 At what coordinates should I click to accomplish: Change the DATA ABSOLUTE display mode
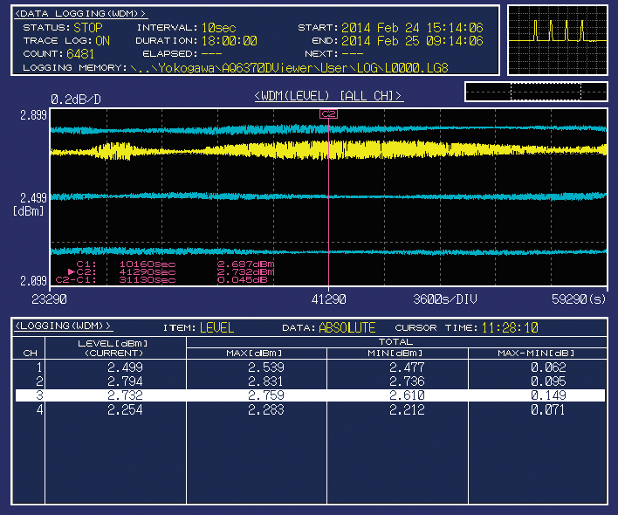[347, 328]
